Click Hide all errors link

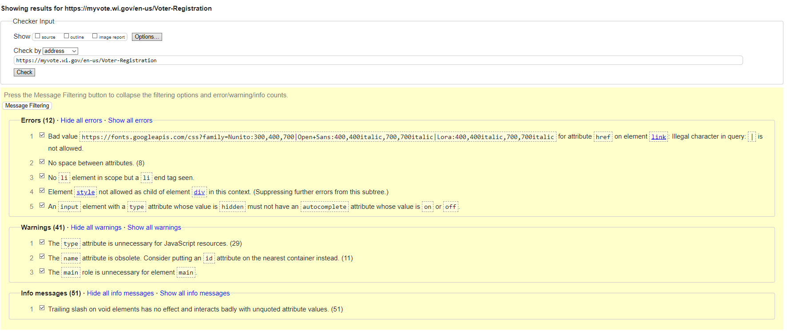81,120
